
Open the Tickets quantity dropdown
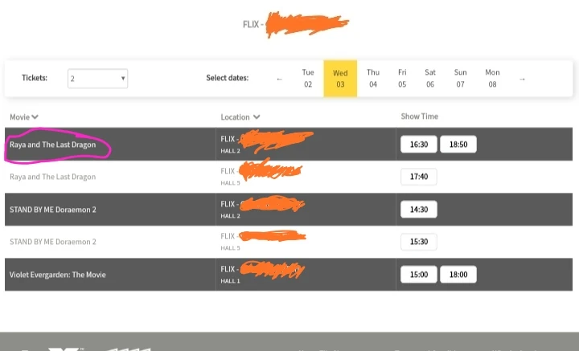point(98,78)
